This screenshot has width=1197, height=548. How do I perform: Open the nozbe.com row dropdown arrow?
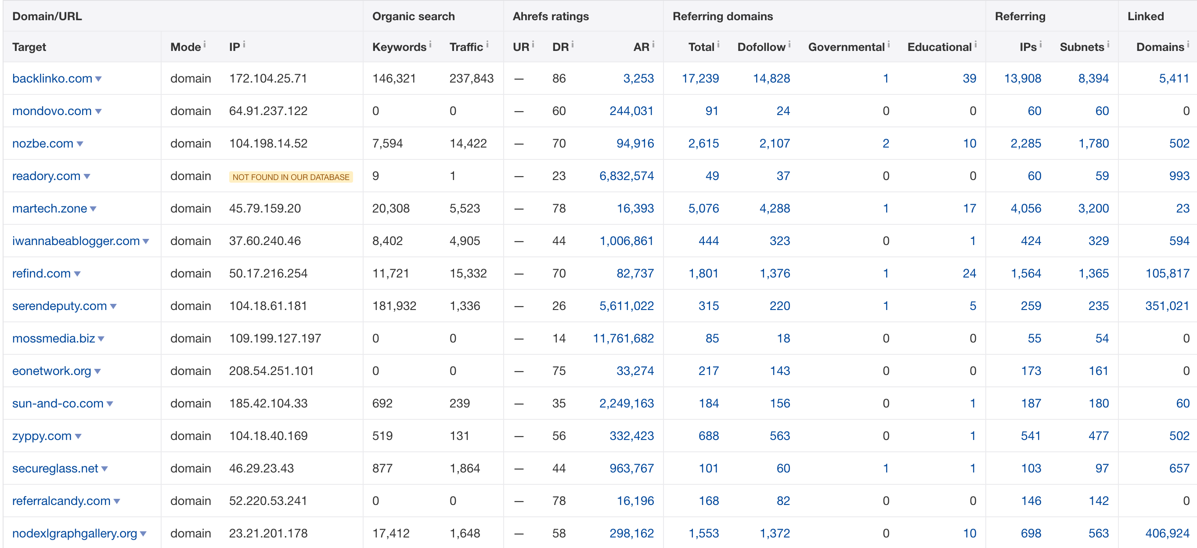click(x=80, y=144)
